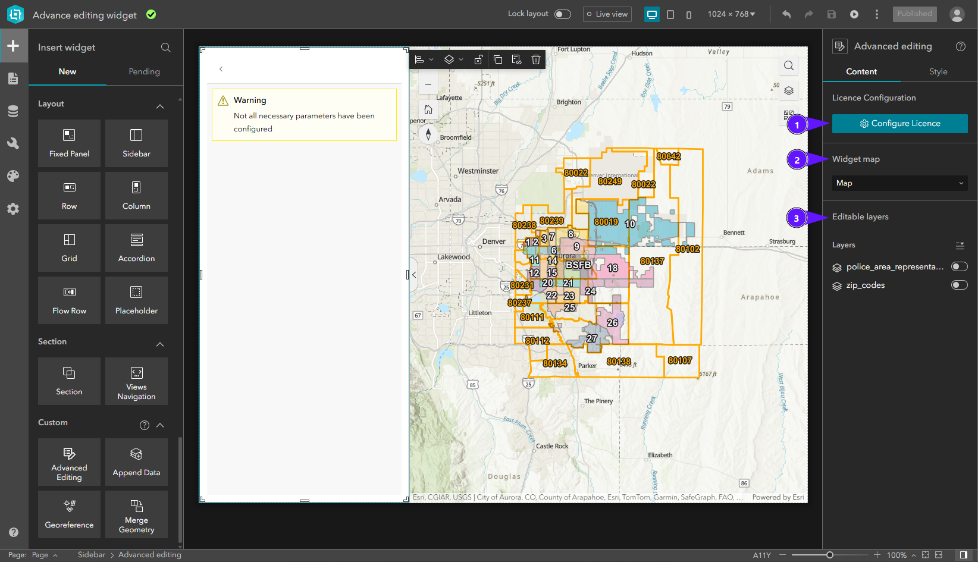The image size is (978, 562).
Task: Click the map home extent button
Action: pyautogui.click(x=428, y=109)
